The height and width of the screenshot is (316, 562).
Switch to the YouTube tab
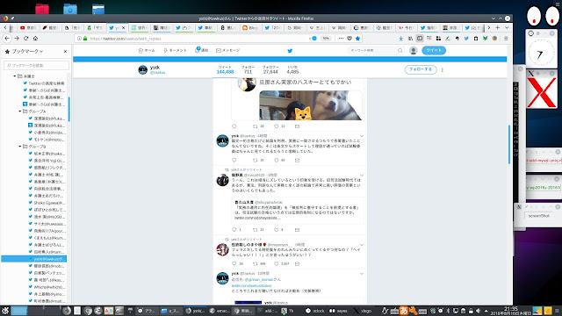(x=28, y=27)
